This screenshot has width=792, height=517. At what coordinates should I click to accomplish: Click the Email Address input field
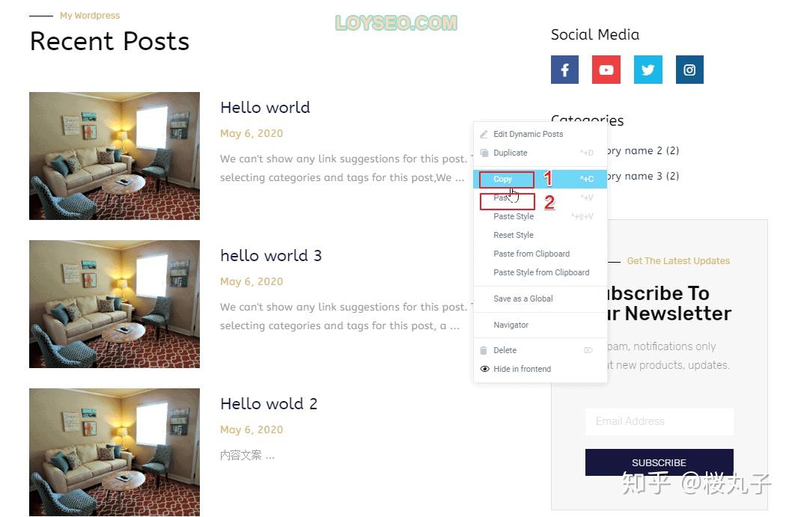pyautogui.click(x=660, y=421)
